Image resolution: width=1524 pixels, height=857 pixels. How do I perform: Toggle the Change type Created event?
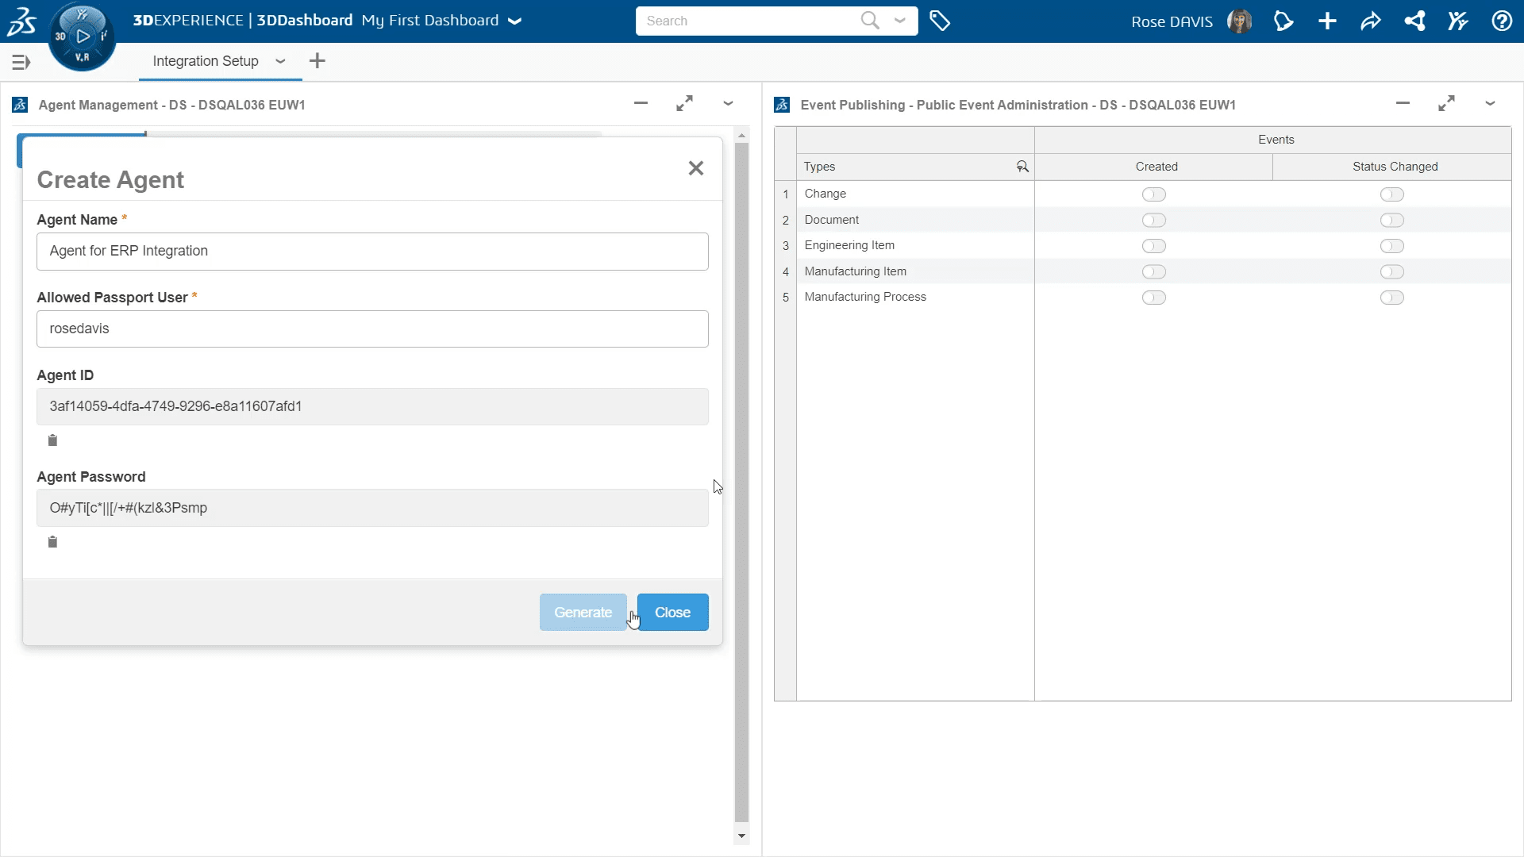coord(1153,194)
